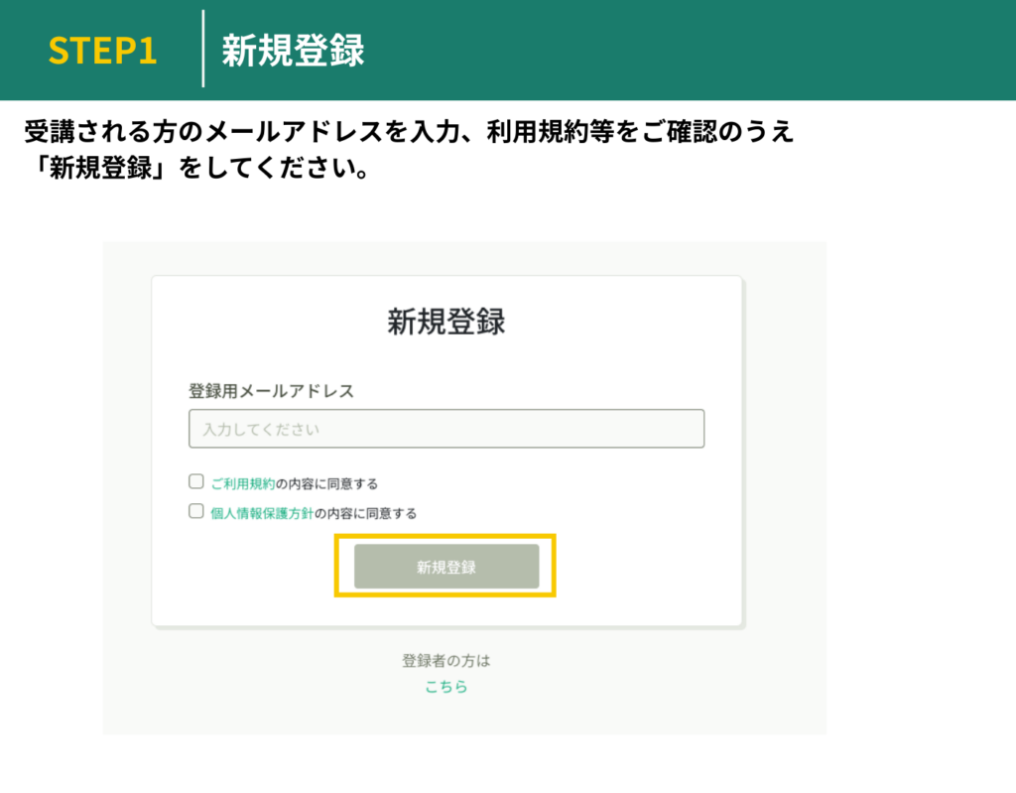Tick the 個人情報保護方針 agreement checkbox

[x=195, y=512]
